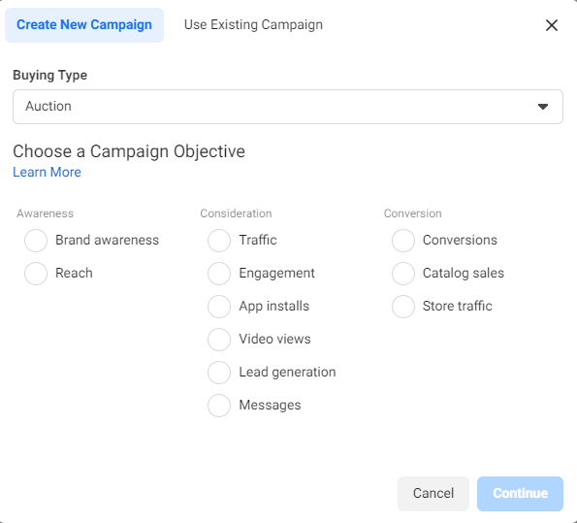Pick the Store traffic objective
The height and width of the screenshot is (523, 577).
coord(403,307)
